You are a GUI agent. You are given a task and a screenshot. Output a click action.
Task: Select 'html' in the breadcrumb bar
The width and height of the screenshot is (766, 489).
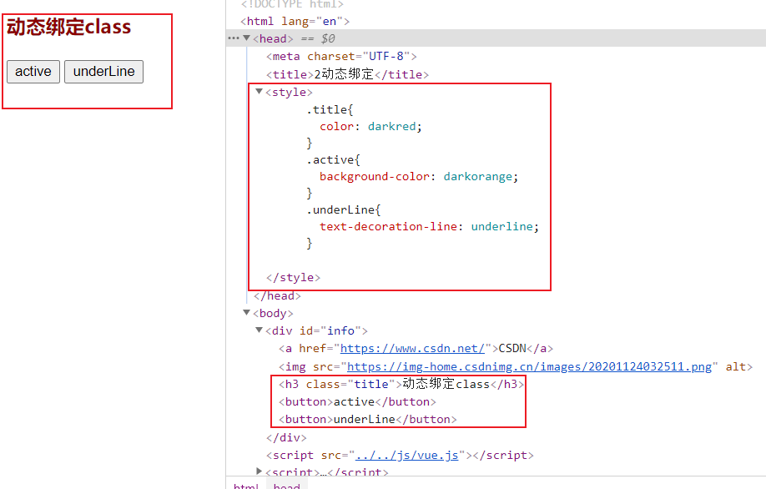pos(246,485)
